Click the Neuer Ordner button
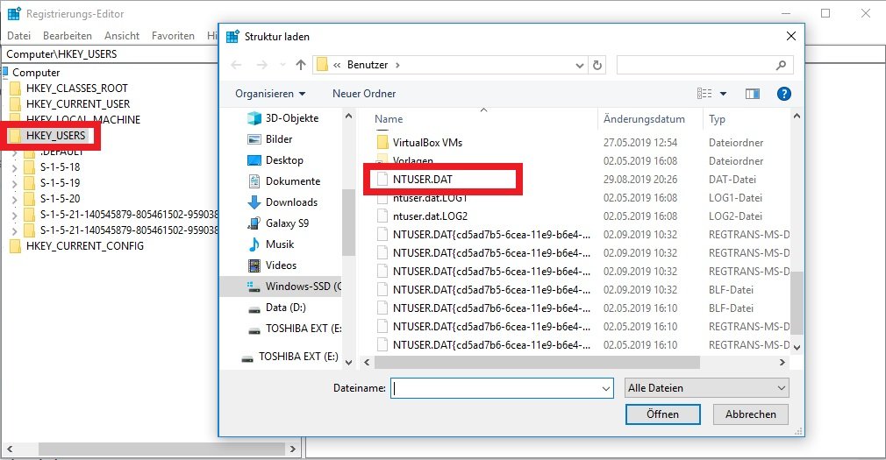886x460 pixels. point(364,94)
